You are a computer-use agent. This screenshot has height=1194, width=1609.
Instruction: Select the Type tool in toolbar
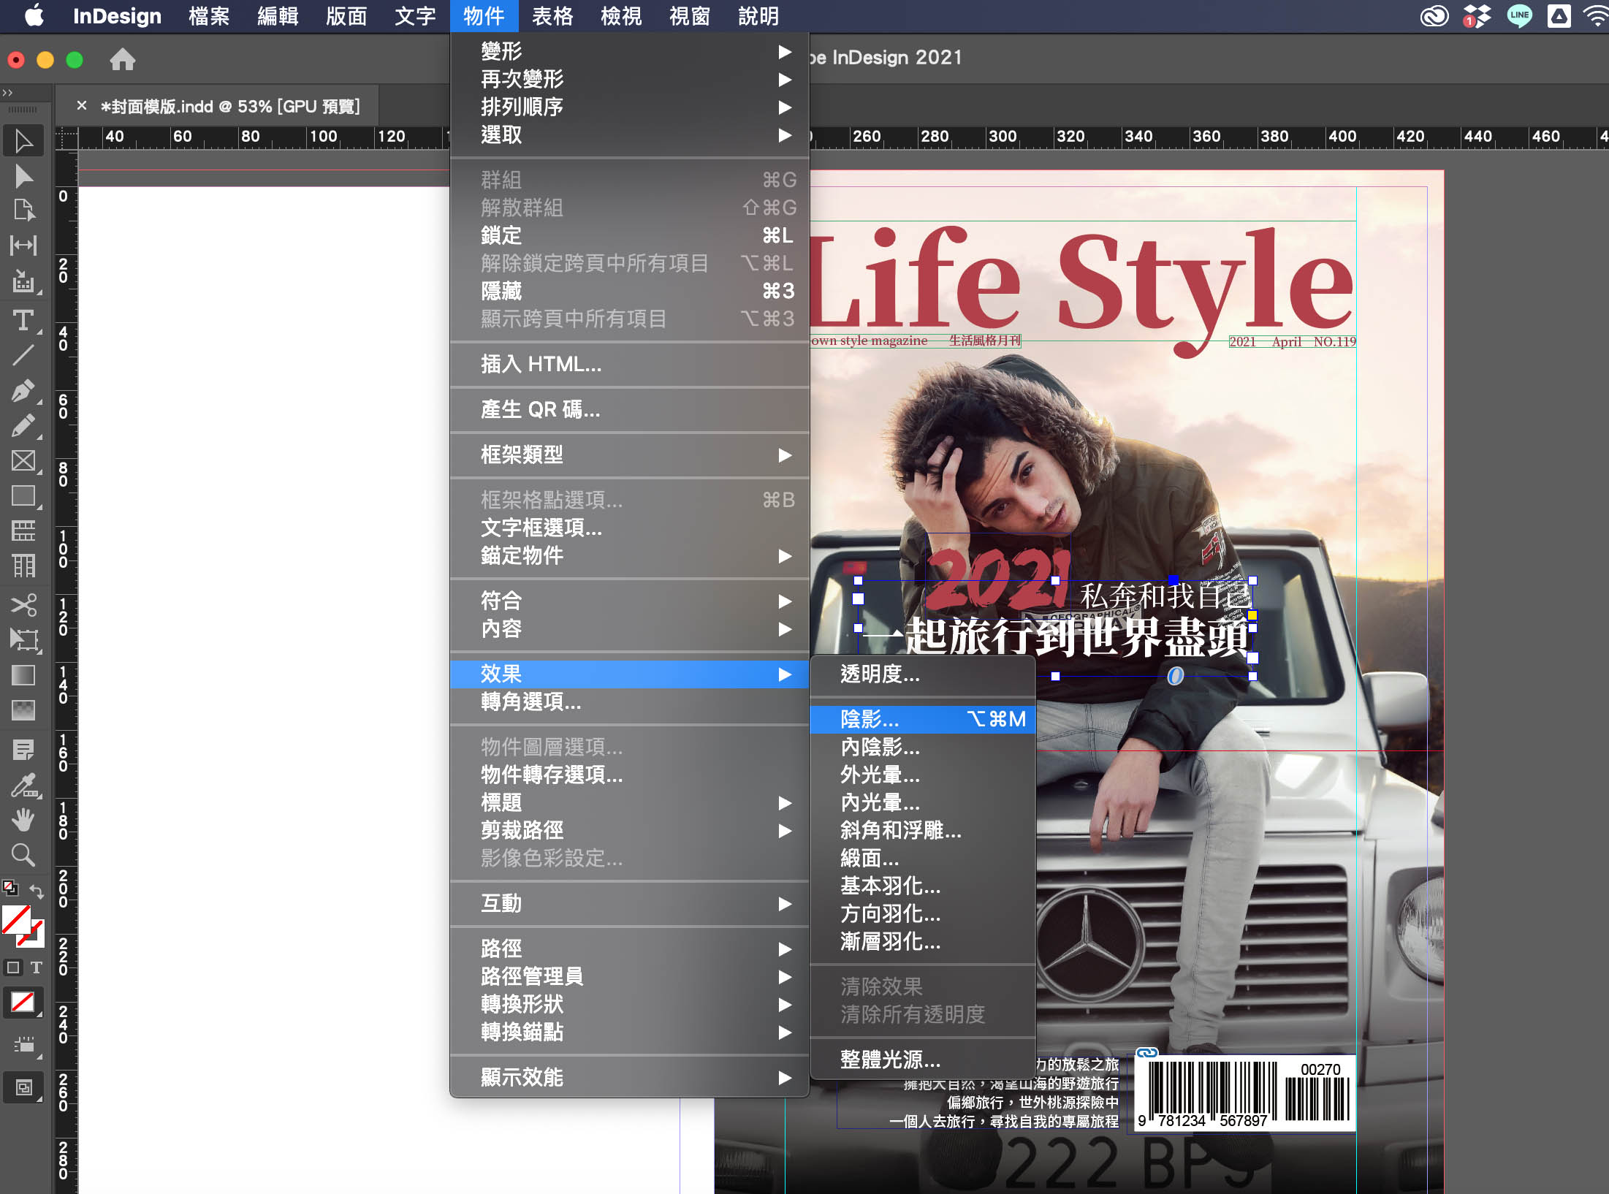click(x=23, y=320)
